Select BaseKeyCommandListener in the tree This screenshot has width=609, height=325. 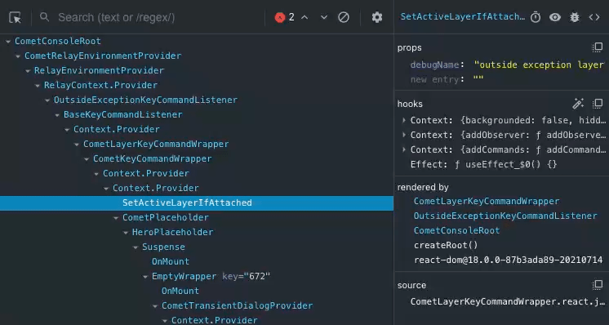(x=122, y=114)
